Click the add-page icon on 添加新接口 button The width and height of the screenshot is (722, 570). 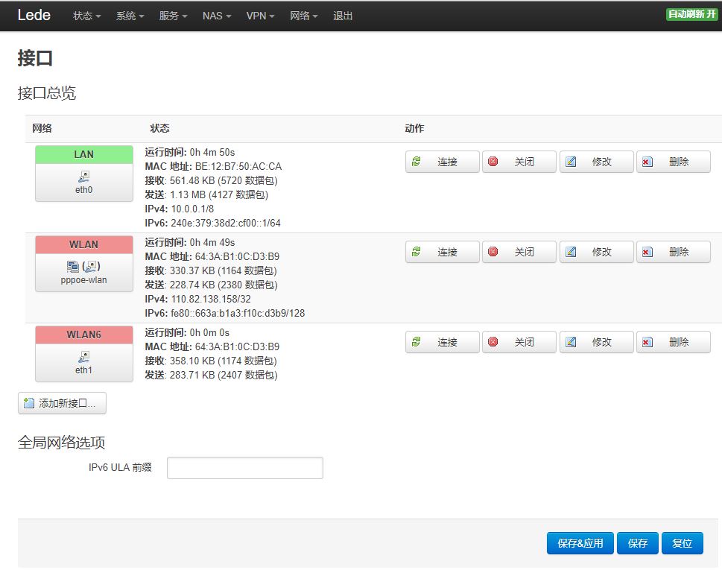pyautogui.click(x=30, y=403)
